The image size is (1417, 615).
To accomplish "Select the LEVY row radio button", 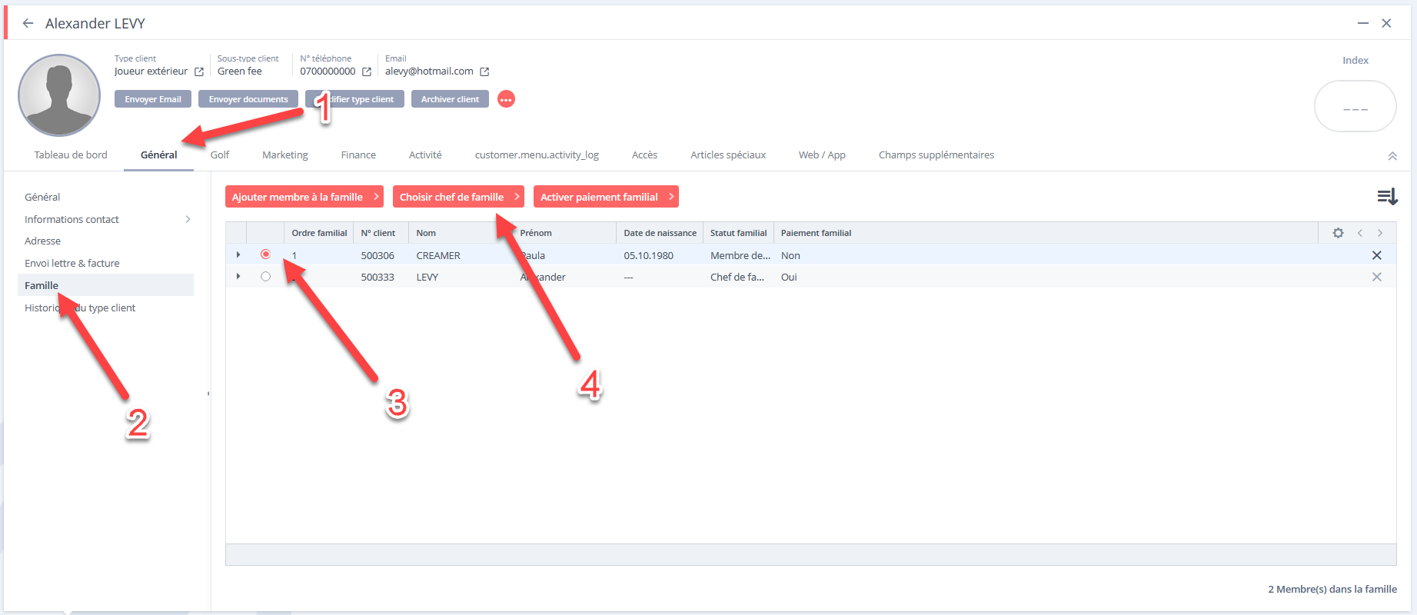I will (x=265, y=277).
